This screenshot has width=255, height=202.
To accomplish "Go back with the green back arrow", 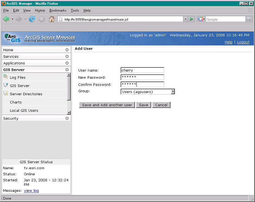I will 6,19.
